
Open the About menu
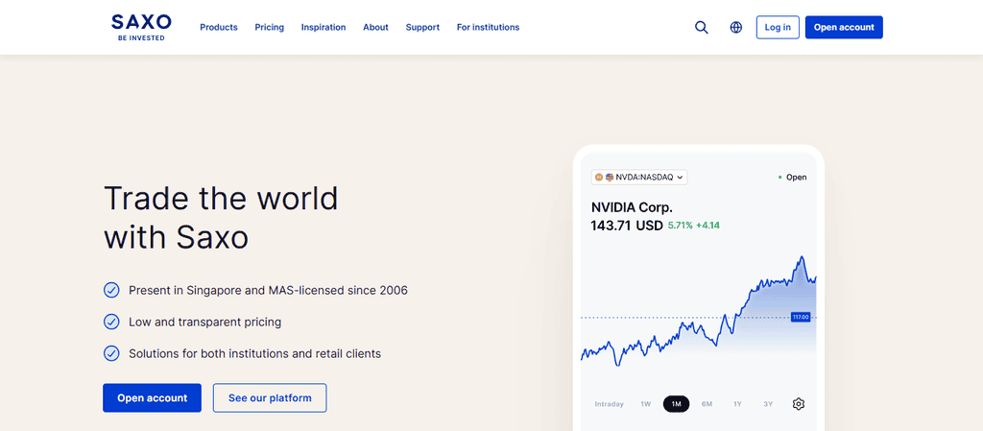pyautogui.click(x=375, y=28)
